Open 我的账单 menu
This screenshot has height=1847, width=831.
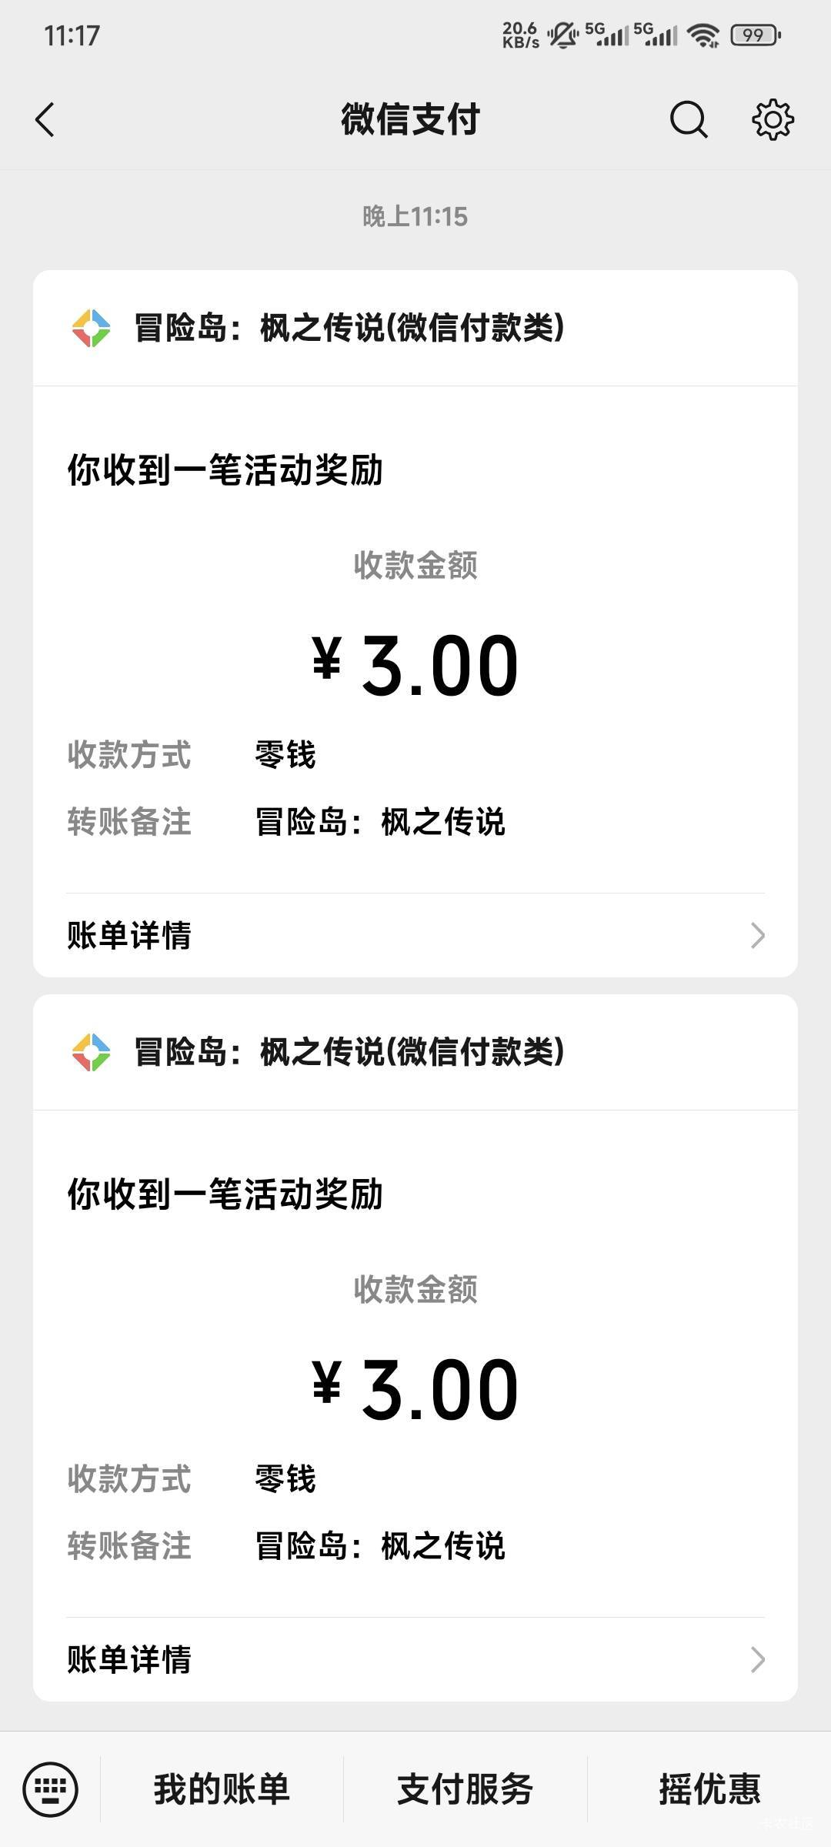[x=222, y=1789]
